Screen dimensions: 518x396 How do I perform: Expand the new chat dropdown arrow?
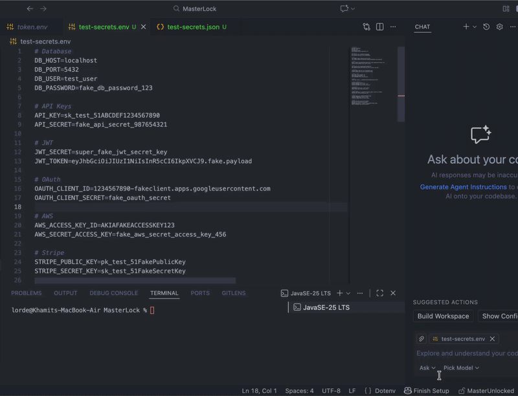(x=475, y=27)
